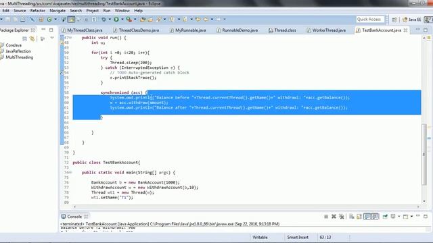The height and width of the screenshot is (243, 433).
Task: Collapse the run() method fold at line 47
Action: pyautogui.click(x=70, y=38)
